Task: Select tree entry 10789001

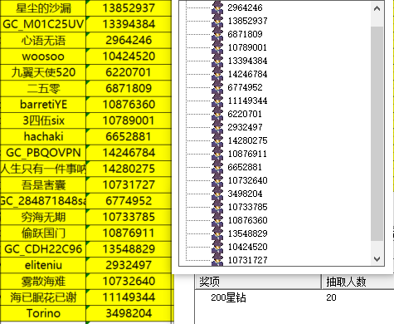Action: (x=247, y=47)
